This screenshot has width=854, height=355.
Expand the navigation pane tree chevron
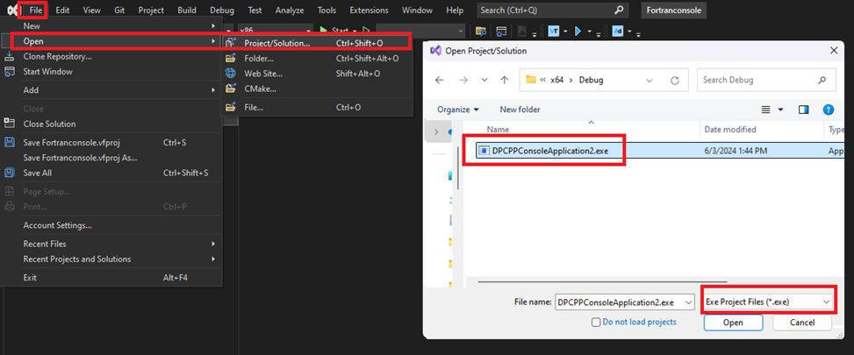436,131
